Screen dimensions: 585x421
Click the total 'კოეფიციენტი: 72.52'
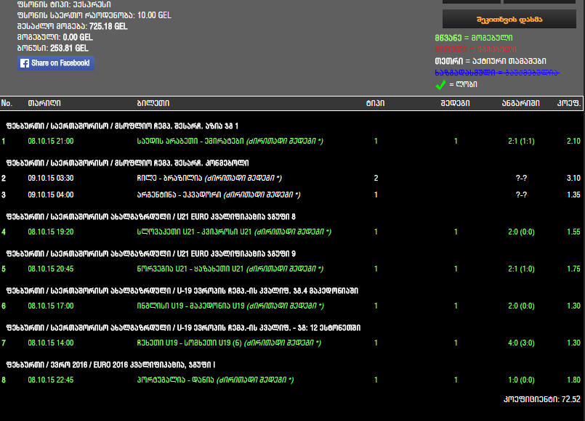click(541, 399)
